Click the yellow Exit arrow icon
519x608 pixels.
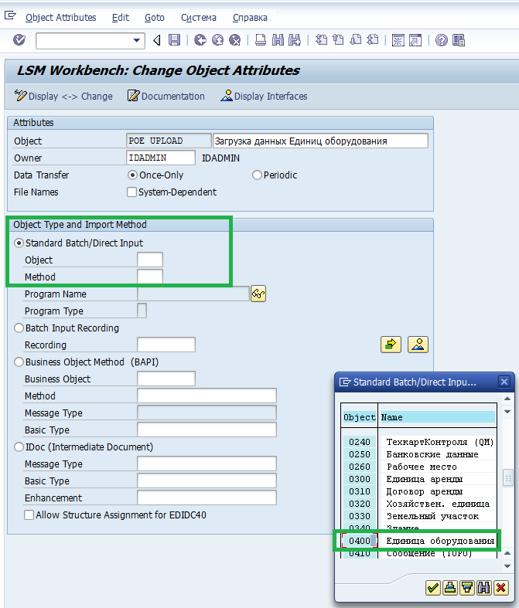(217, 40)
